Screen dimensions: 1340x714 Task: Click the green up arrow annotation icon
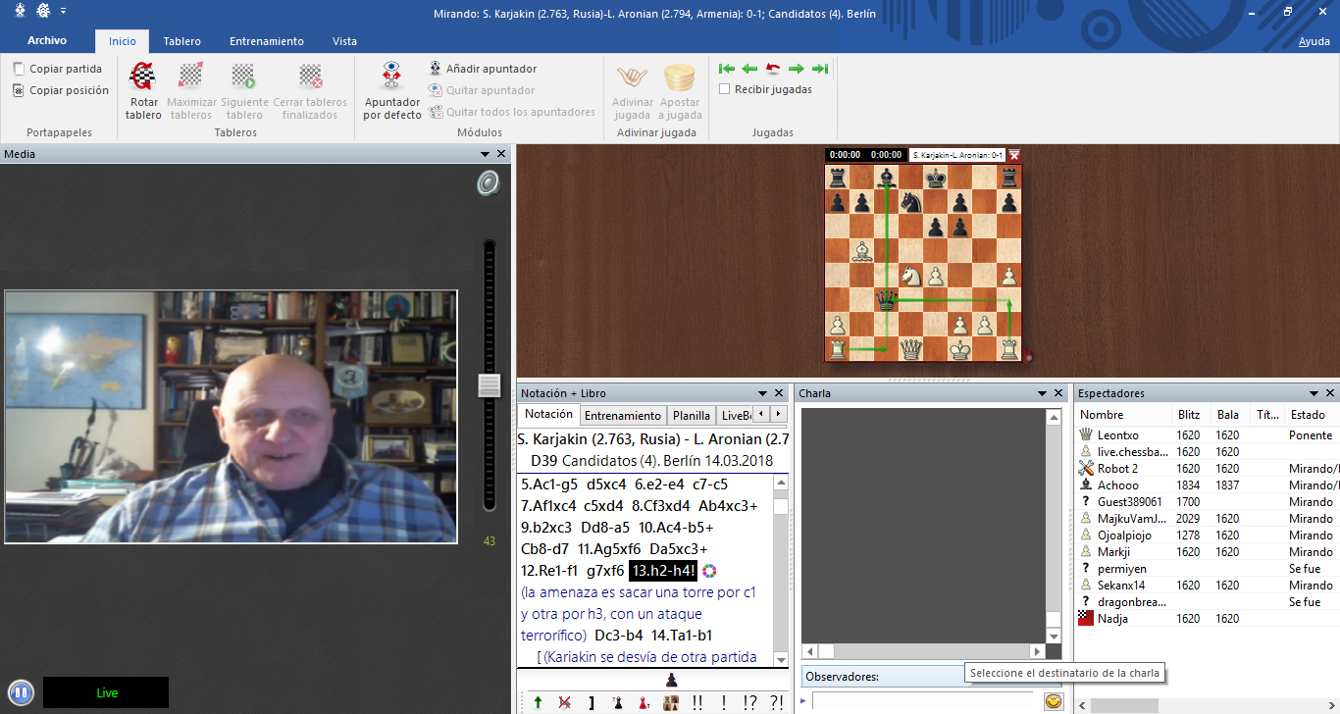point(538,702)
